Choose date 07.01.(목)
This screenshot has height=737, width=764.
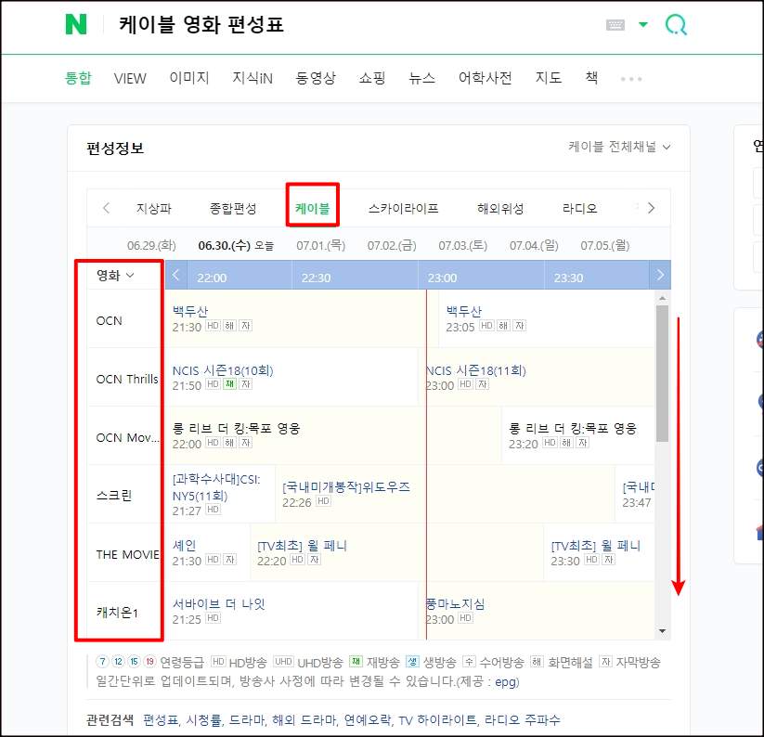click(320, 245)
